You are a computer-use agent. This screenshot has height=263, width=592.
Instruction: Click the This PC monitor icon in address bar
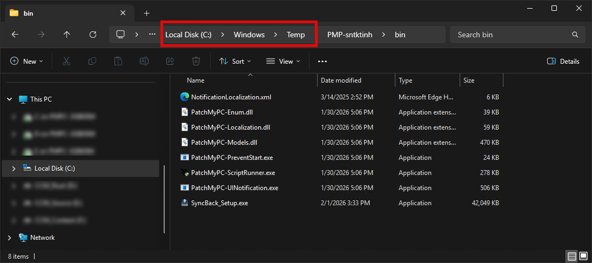pyautogui.click(x=120, y=35)
